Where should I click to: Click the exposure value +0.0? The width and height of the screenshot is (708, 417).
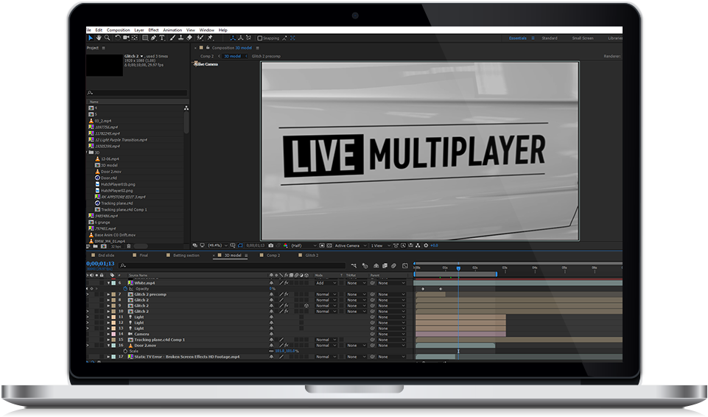click(x=434, y=245)
